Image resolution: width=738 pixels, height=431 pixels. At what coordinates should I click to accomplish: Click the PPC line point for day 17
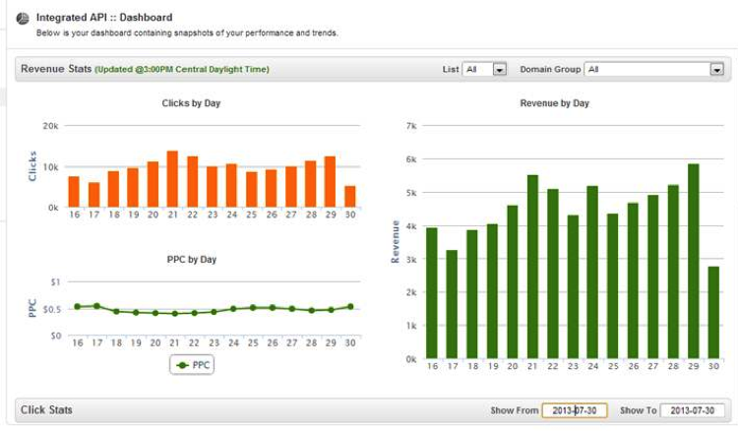[x=94, y=306]
